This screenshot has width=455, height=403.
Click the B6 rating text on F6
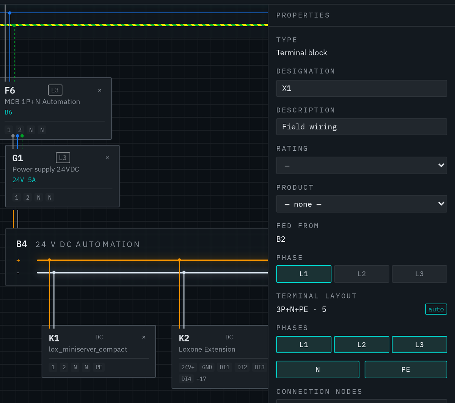click(x=8, y=112)
